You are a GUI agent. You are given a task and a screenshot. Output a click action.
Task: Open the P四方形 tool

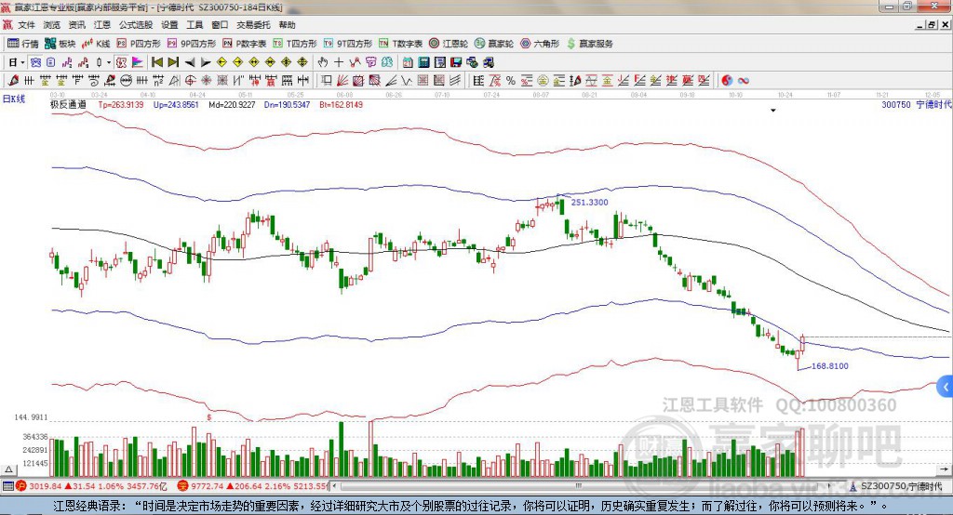pos(139,44)
